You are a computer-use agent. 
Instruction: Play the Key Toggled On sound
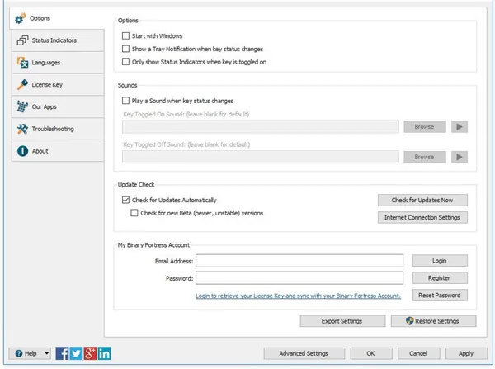tap(460, 126)
